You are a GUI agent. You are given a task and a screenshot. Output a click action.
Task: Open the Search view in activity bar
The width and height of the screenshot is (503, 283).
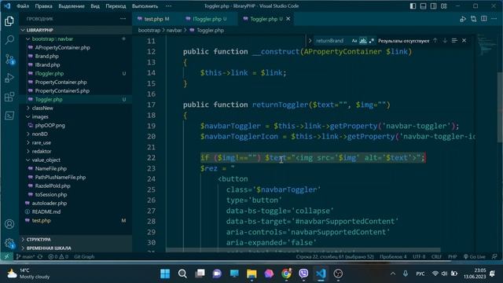click(9, 40)
